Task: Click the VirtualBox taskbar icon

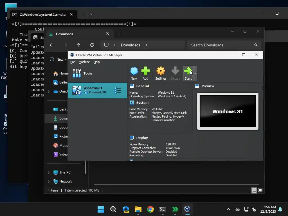Action: point(187,209)
